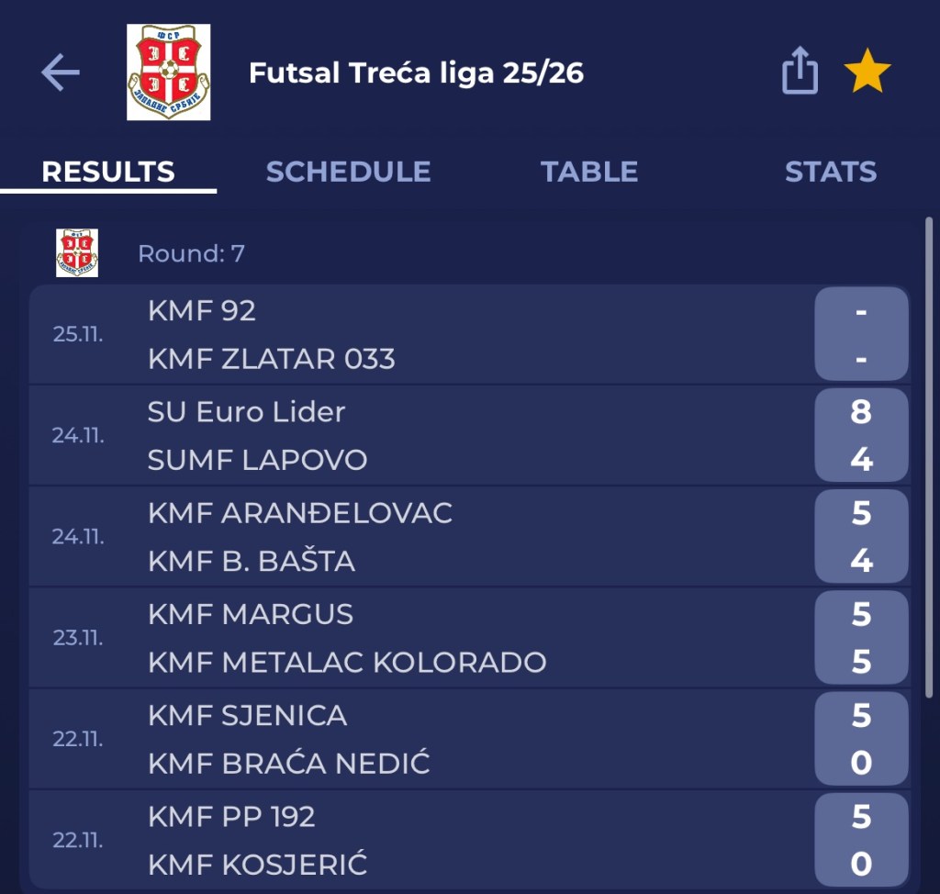This screenshot has width=940, height=894.
Task: Tap the Futsal Treća liga 25/26 title
Action: click(x=416, y=73)
